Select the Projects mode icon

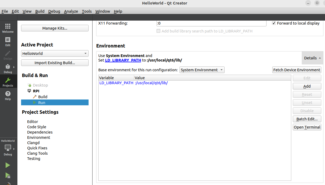(x=8, y=81)
